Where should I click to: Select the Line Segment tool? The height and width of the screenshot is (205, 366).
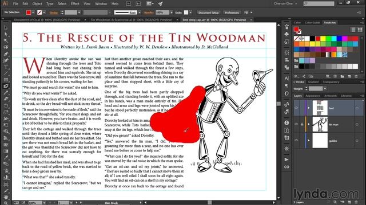6,73
